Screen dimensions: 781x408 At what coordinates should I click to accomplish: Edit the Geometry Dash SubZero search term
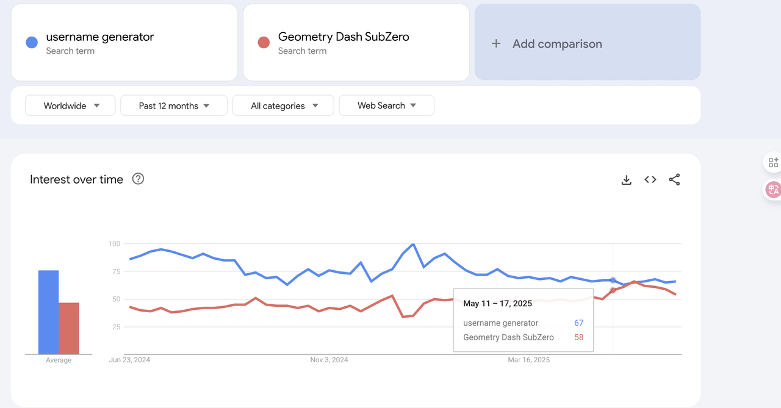coord(344,37)
